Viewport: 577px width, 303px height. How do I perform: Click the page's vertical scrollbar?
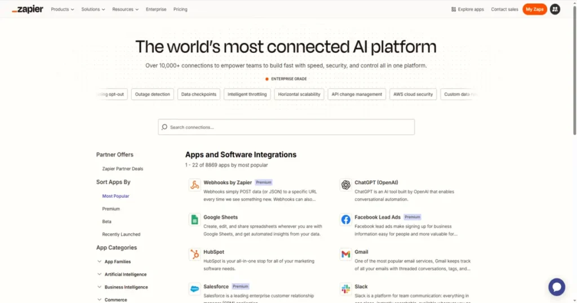click(574, 70)
